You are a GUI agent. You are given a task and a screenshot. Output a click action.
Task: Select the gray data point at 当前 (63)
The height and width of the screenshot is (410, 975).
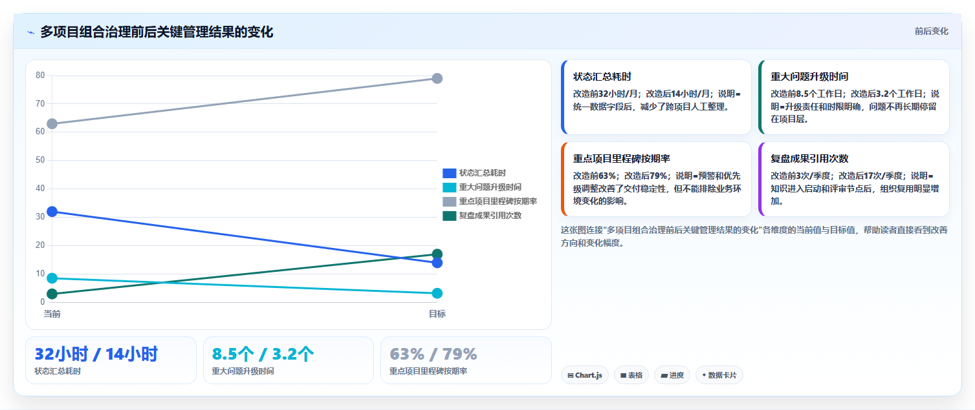tap(52, 123)
